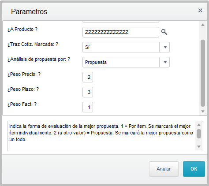The width and height of the screenshot is (209, 186).
Task: Close the Parametros dialog with the X
Action: 200,11
